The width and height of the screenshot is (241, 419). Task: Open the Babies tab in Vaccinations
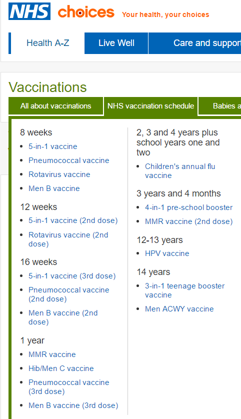pyautogui.click(x=219, y=106)
